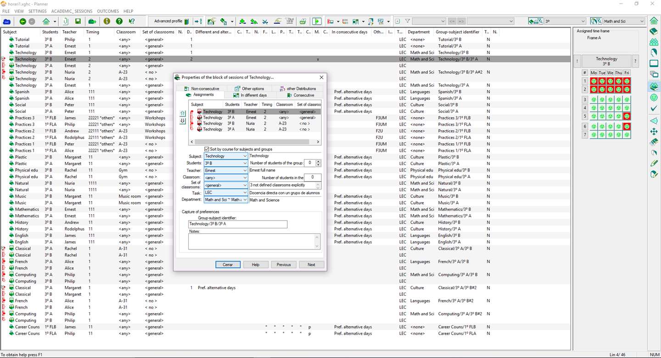Toggle the Friday period 5 time slot
The image size is (661, 358).
627,116
